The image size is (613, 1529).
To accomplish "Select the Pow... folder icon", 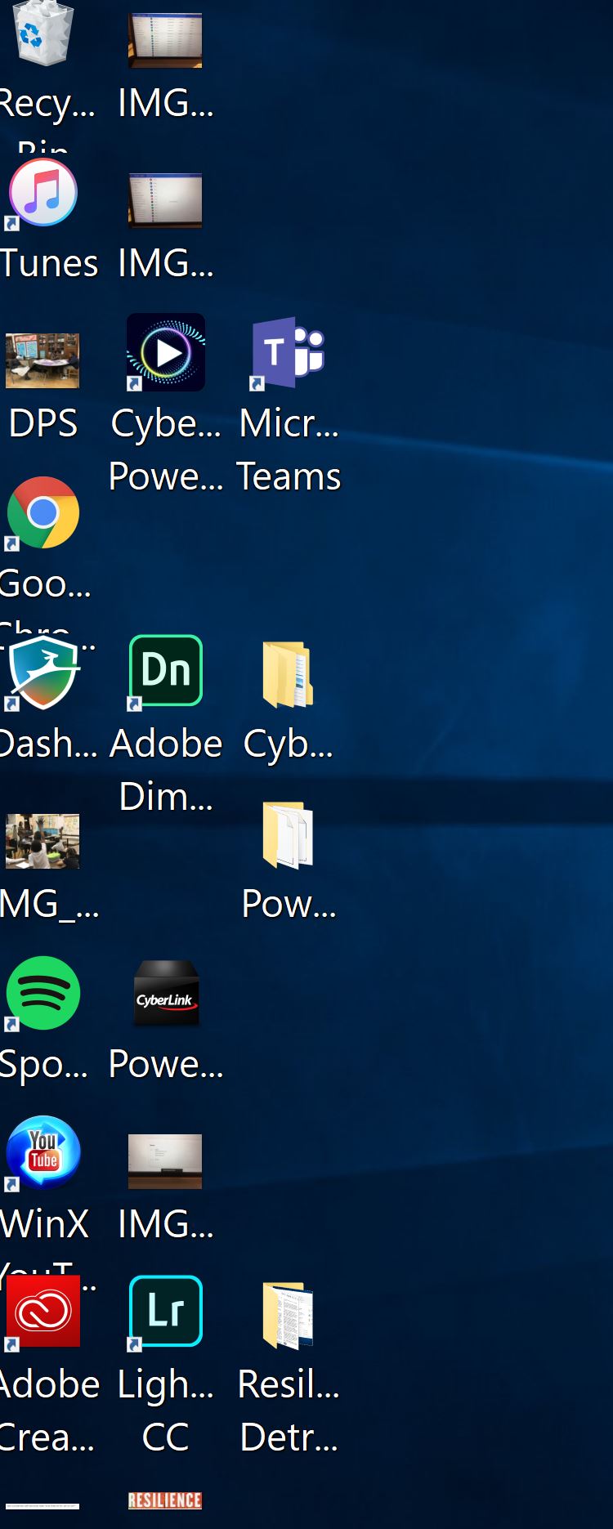I will pyautogui.click(x=288, y=835).
